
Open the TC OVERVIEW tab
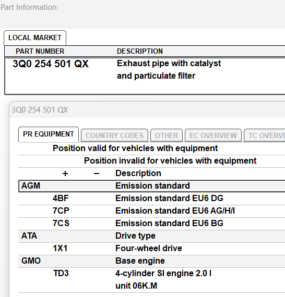click(265, 135)
